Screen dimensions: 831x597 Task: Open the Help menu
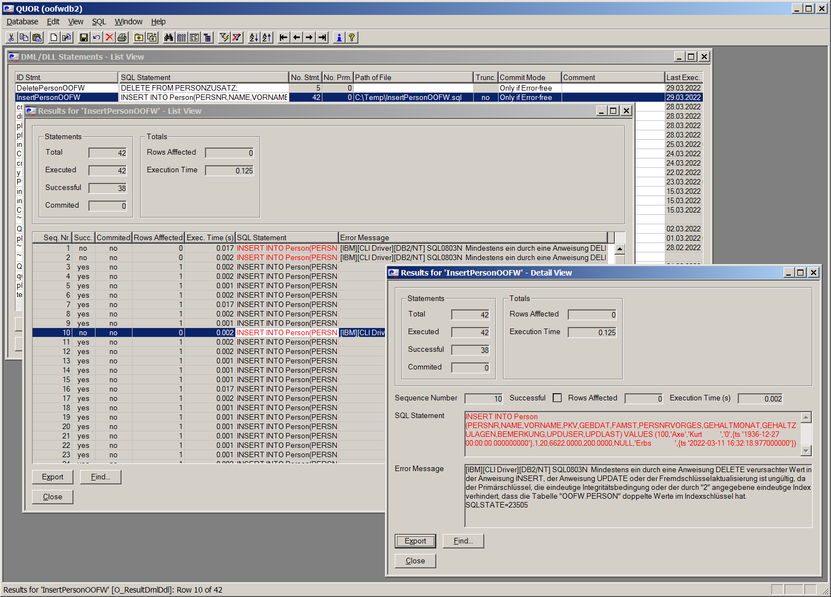pos(158,22)
